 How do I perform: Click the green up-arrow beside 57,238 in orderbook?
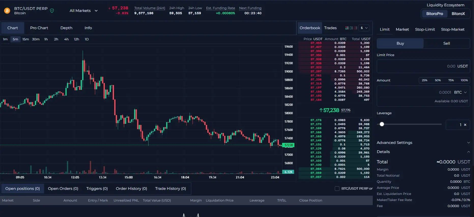(x=321, y=110)
